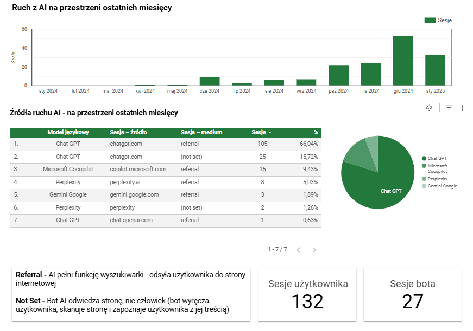The height and width of the screenshot is (331, 473).
Task: Click the Chat GPT legend dot
Action: tap(424, 158)
